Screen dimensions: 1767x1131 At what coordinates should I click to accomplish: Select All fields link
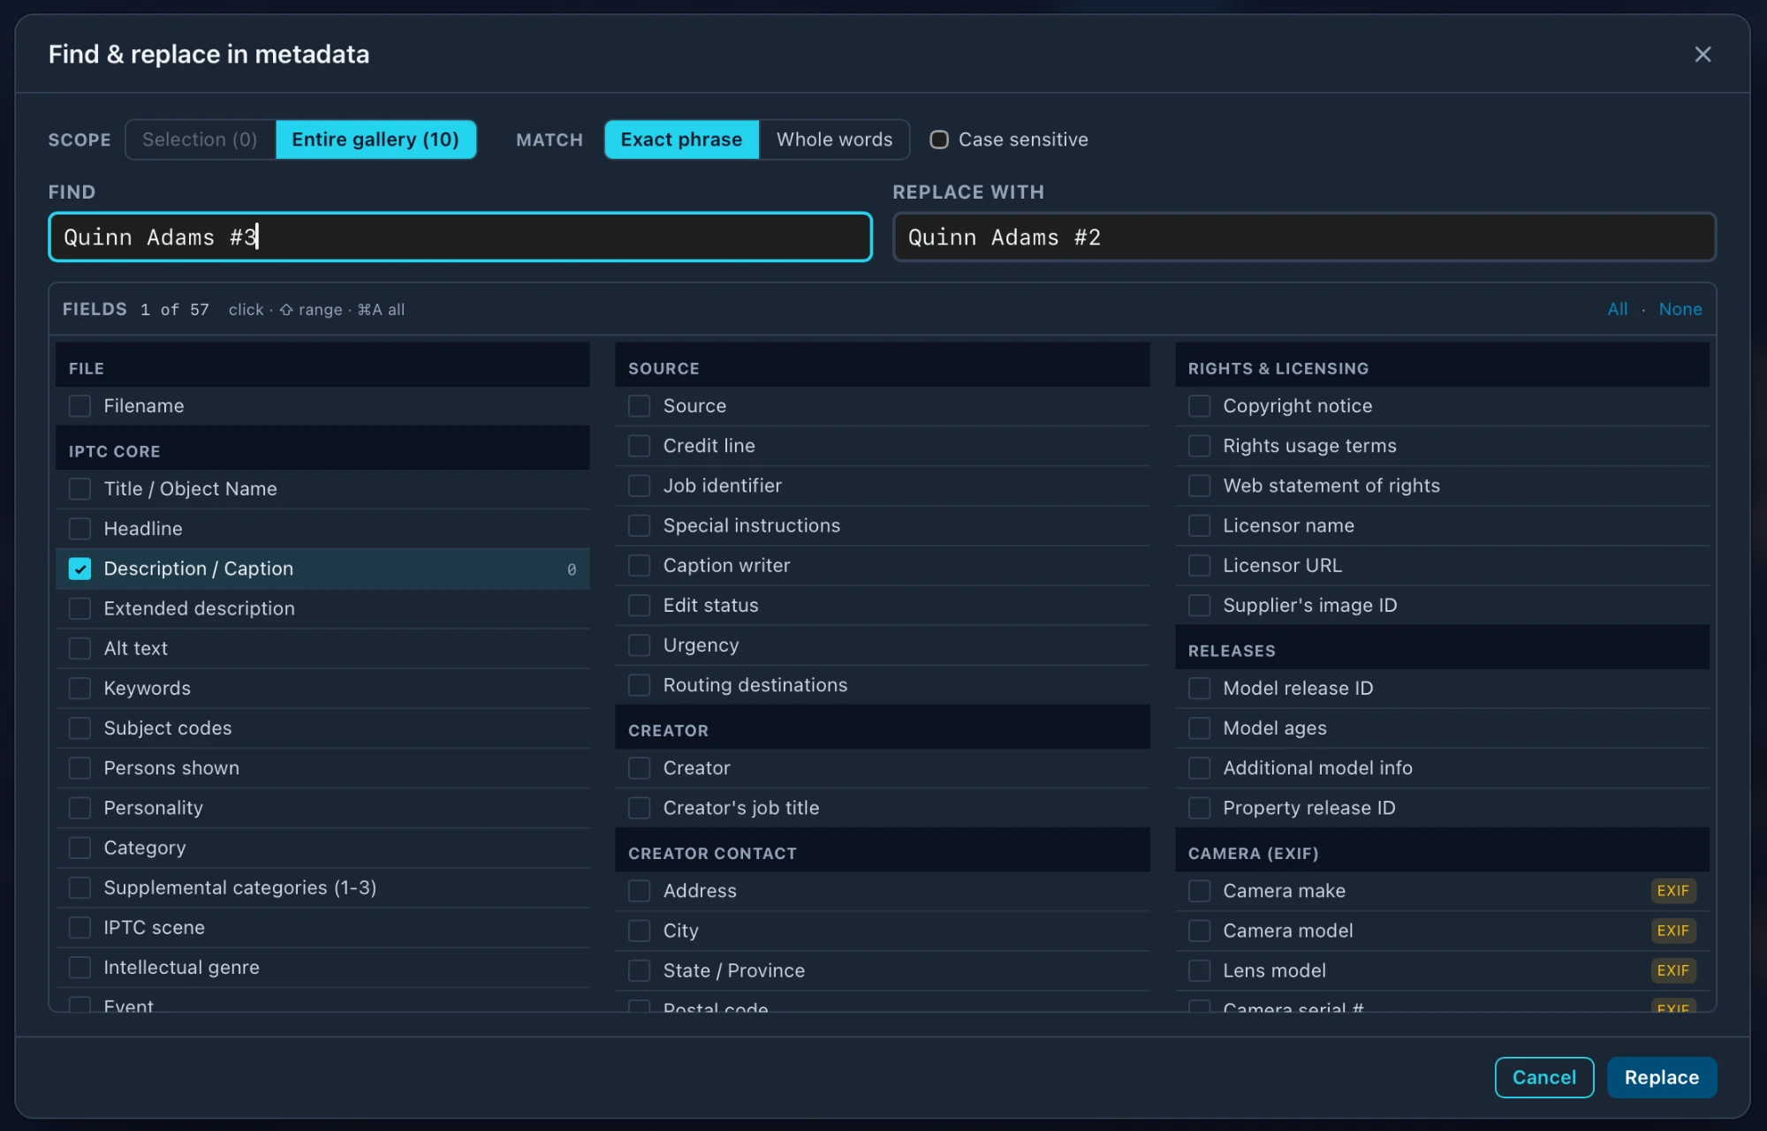tap(1617, 309)
